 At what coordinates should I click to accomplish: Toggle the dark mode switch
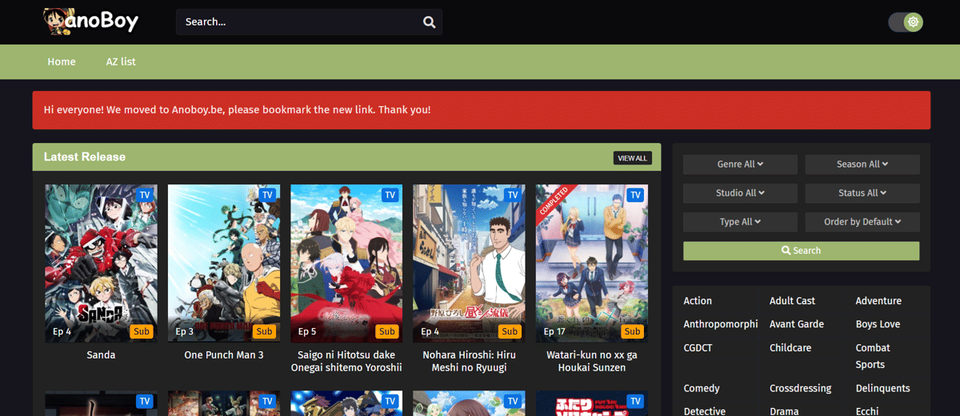coord(906,22)
